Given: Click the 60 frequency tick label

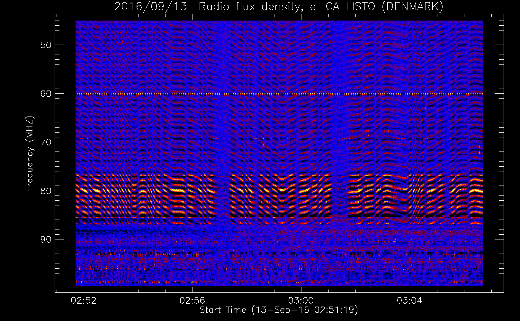Looking at the screenshot, I should pyautogui.click(x=46, y=94).
